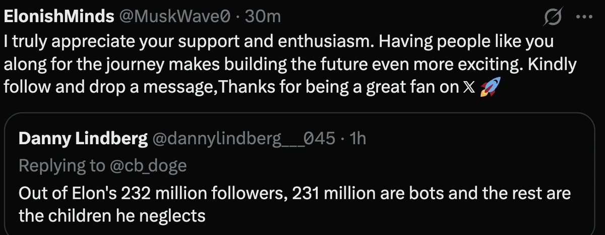Click the 1h quoted post timestamp
The image size is (605, 235).
click(x=357, y=139)
